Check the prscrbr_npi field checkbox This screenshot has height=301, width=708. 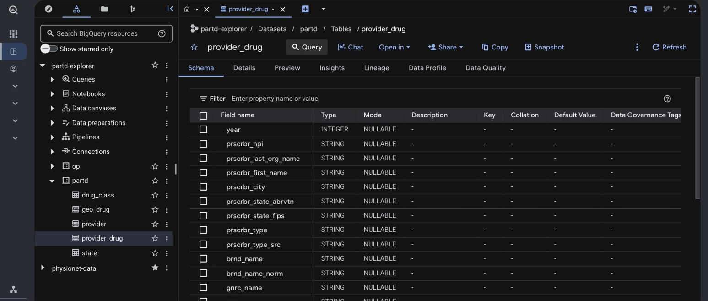204,144
